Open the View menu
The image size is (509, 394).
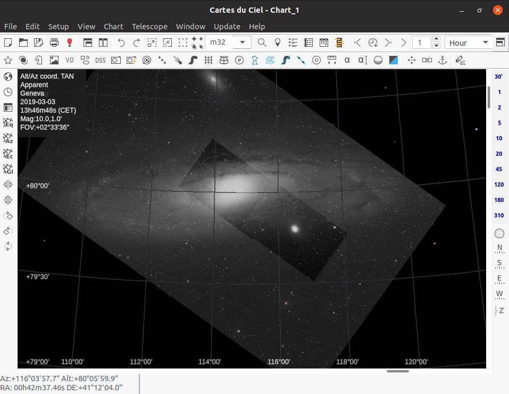tap(86, 26)
